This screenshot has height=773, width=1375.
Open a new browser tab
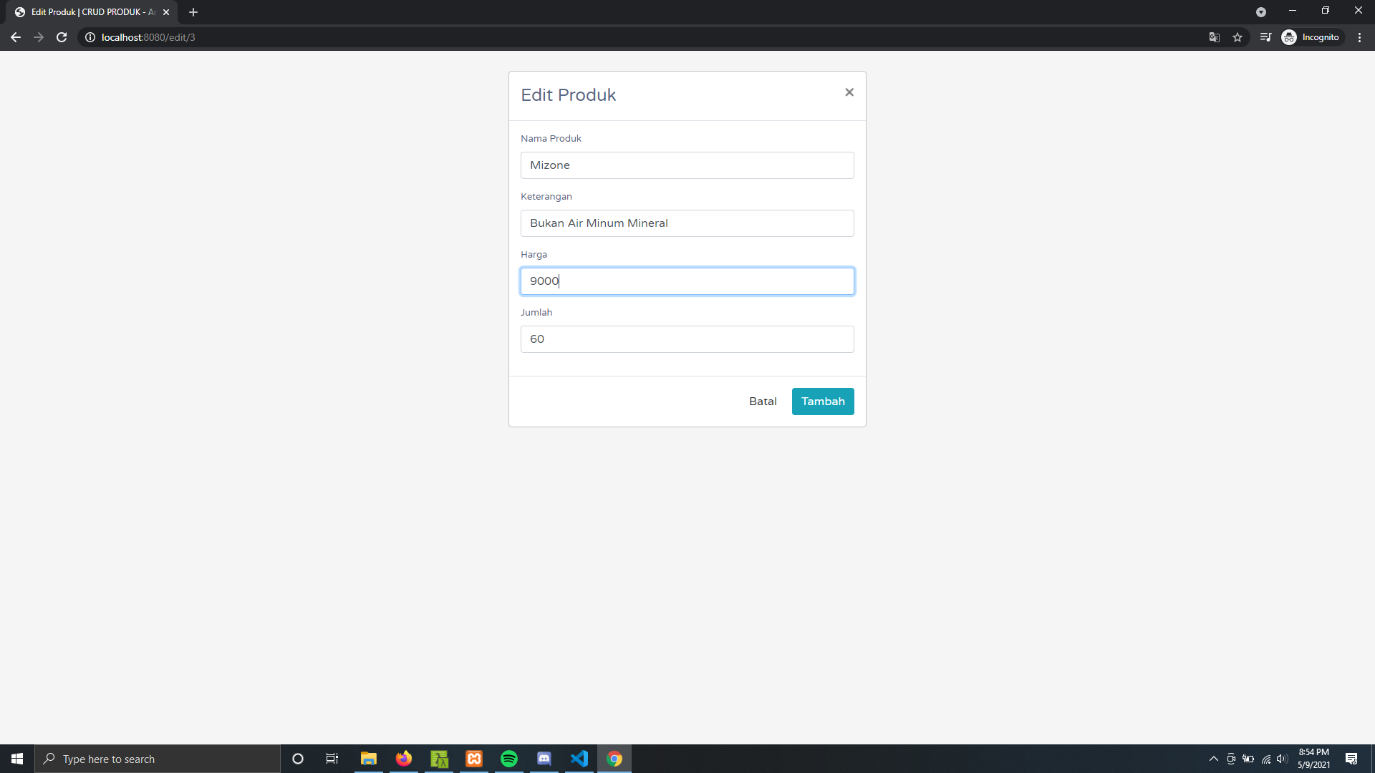point(193,12)
